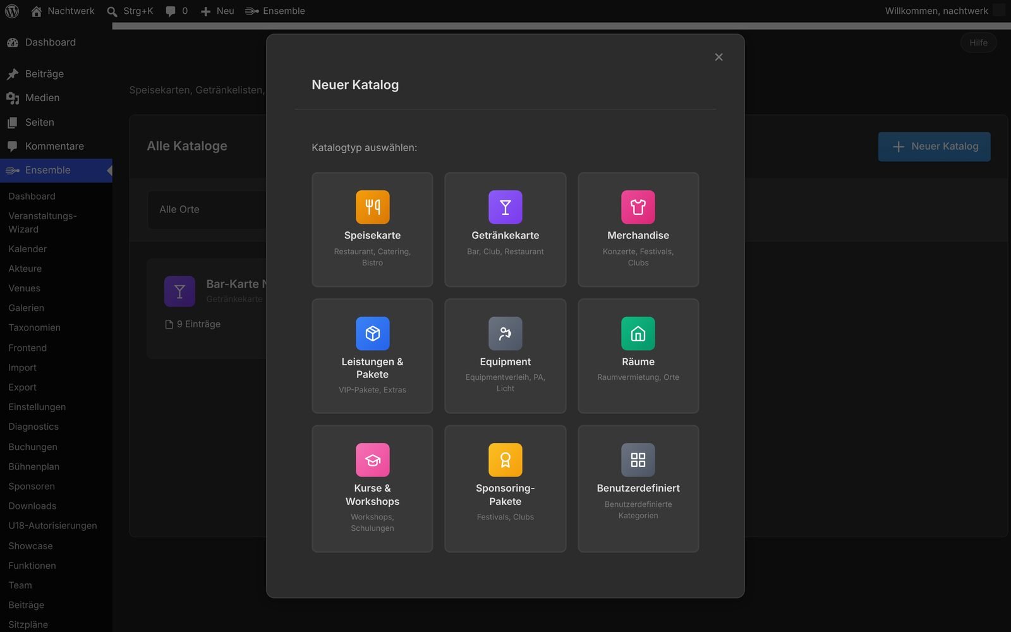The height and width of the screenshot is (632, 1011).
Task: Open the Hilfe tab
Action: pyautogui.click(x=978, y=42)
